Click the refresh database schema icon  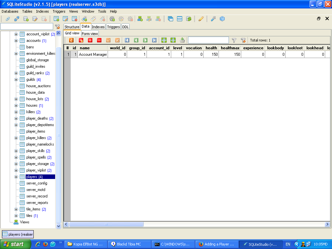(189, 19)
